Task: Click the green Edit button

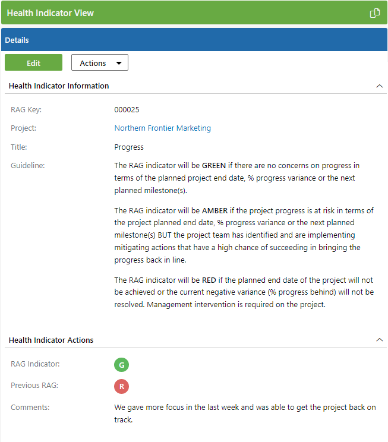Action: [33, 63]
